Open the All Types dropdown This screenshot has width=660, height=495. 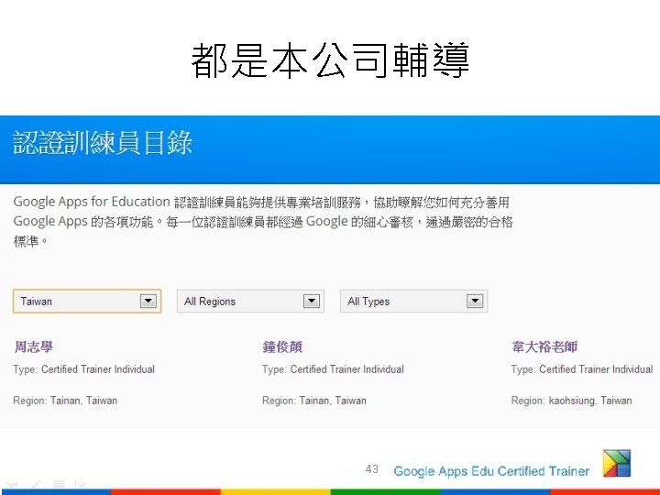413,301
